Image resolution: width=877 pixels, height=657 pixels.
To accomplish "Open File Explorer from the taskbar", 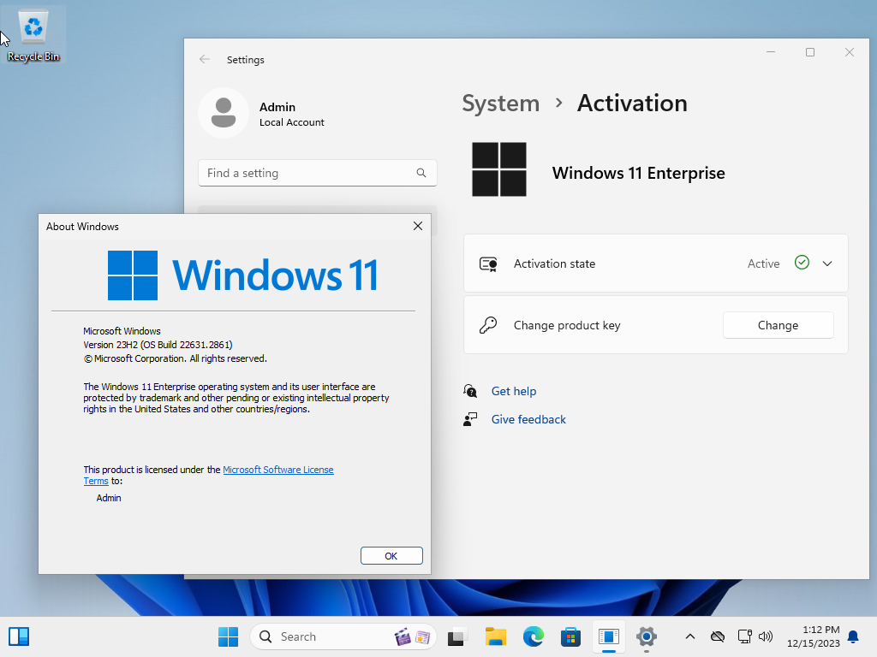I will pyautogui.click(x=496, y=636).
